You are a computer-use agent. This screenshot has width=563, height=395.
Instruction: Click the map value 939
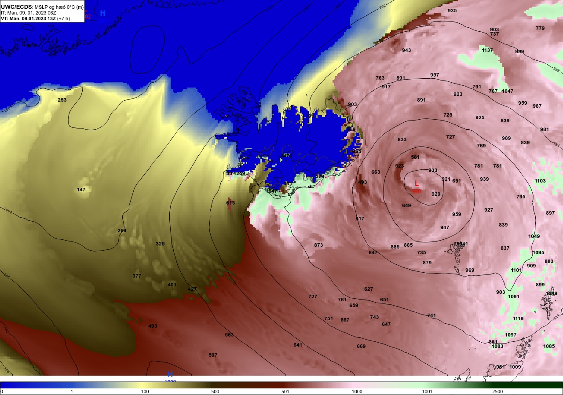coord(484,179)
